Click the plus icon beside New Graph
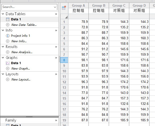The width and height of the screenshot is (155, 126). click(x=7, y=69)
